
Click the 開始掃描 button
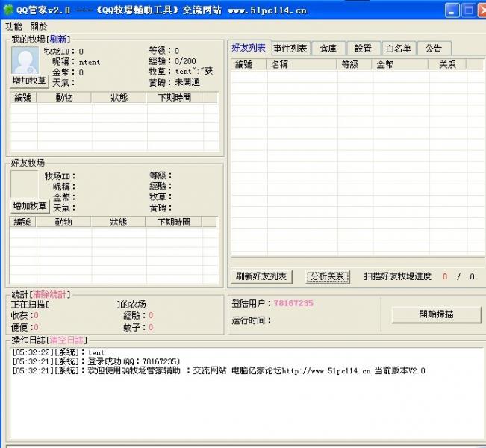click(x=437, y=314)
